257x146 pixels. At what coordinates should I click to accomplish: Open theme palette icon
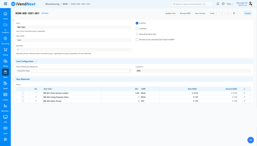[223, 4]
